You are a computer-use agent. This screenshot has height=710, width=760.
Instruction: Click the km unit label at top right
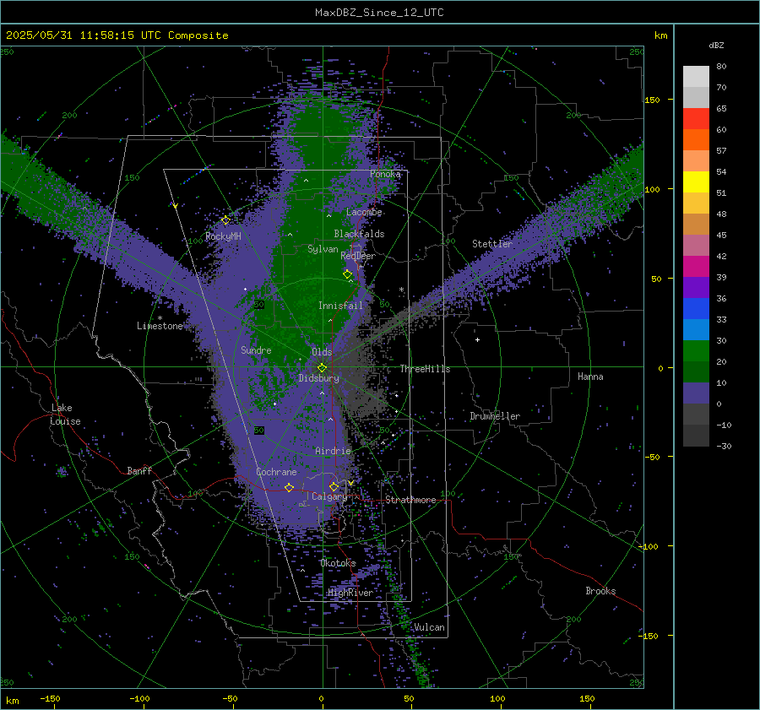coord(660,35)
